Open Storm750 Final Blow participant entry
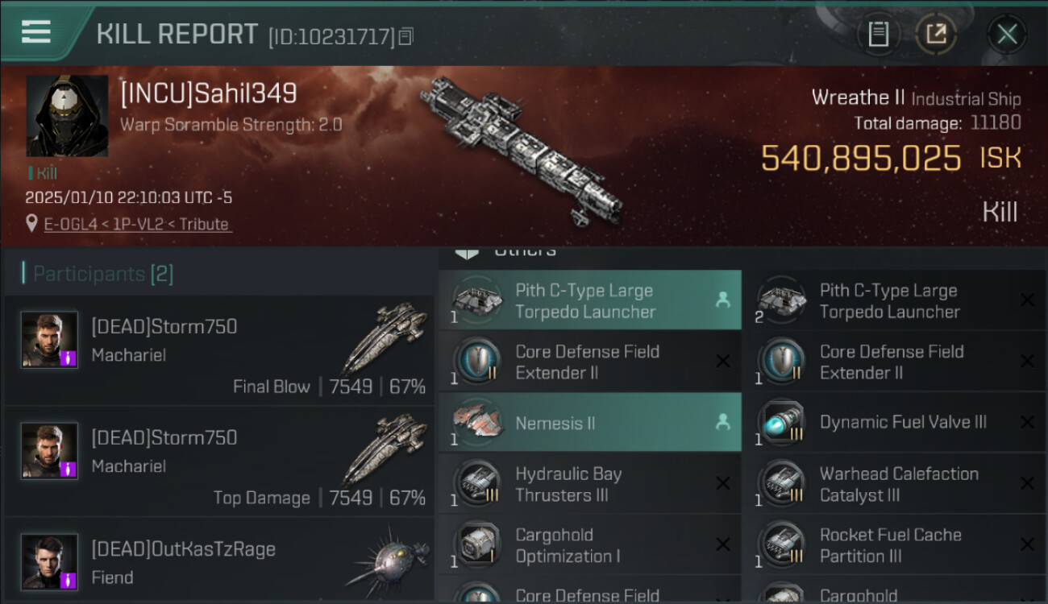The height and width of the screenshot is (604, 1048). [x=219, y=350]
